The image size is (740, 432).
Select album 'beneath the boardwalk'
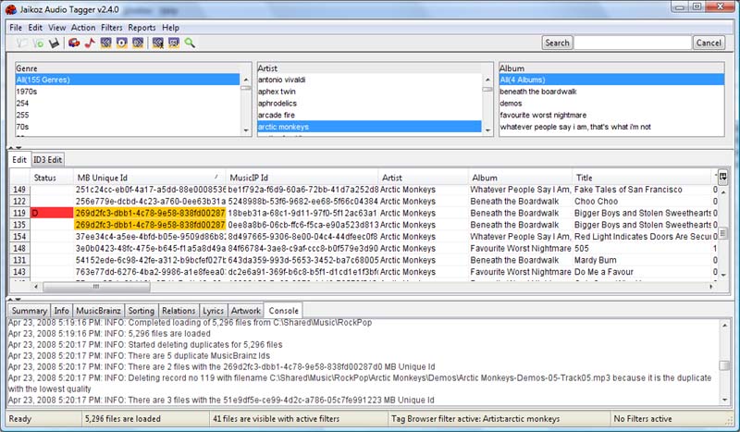611,92
